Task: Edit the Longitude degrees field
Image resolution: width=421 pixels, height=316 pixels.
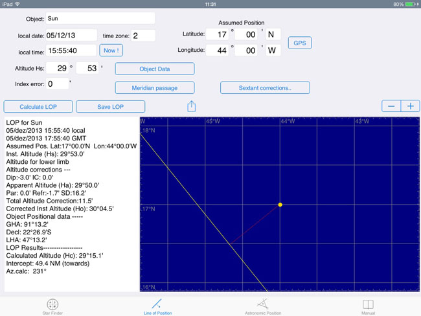Action: pos(217,51)
